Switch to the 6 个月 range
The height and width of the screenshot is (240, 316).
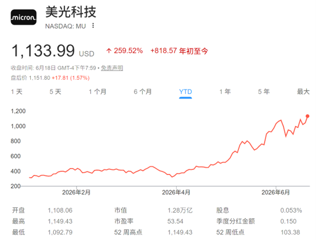(x=143, y=92)
